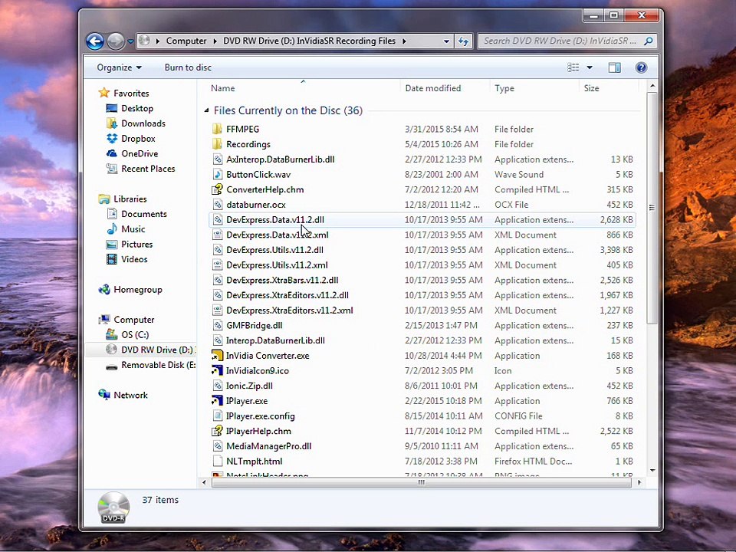Open Downloads in the Favorites list

pyautogui.click(x=143, y=123)
